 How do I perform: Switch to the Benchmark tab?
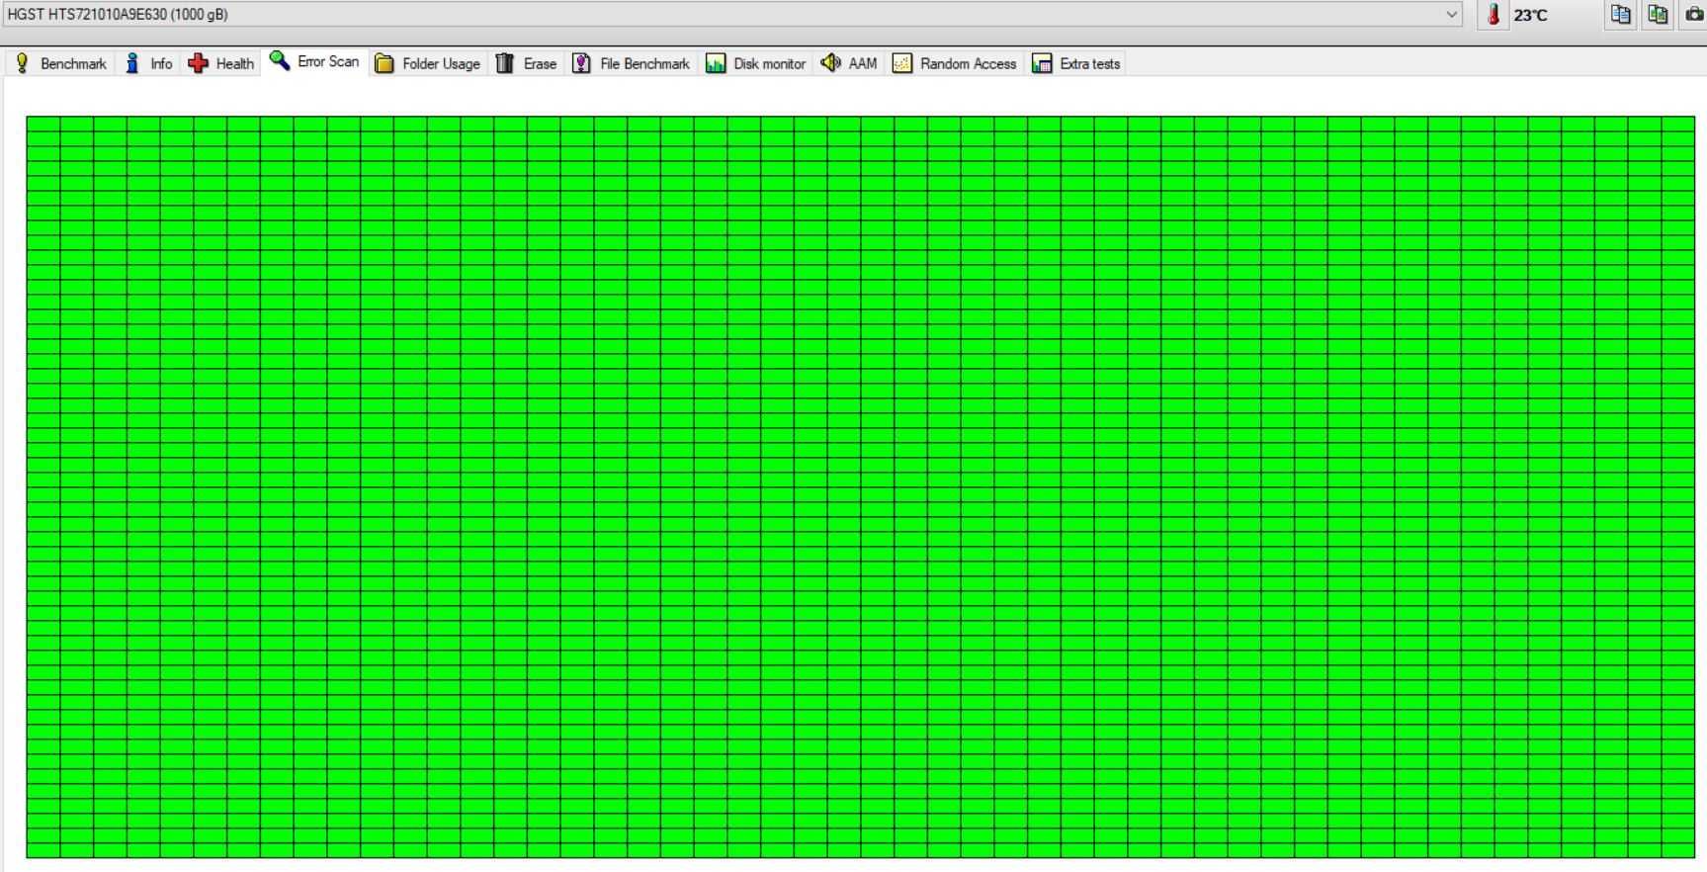pos(61,63)
